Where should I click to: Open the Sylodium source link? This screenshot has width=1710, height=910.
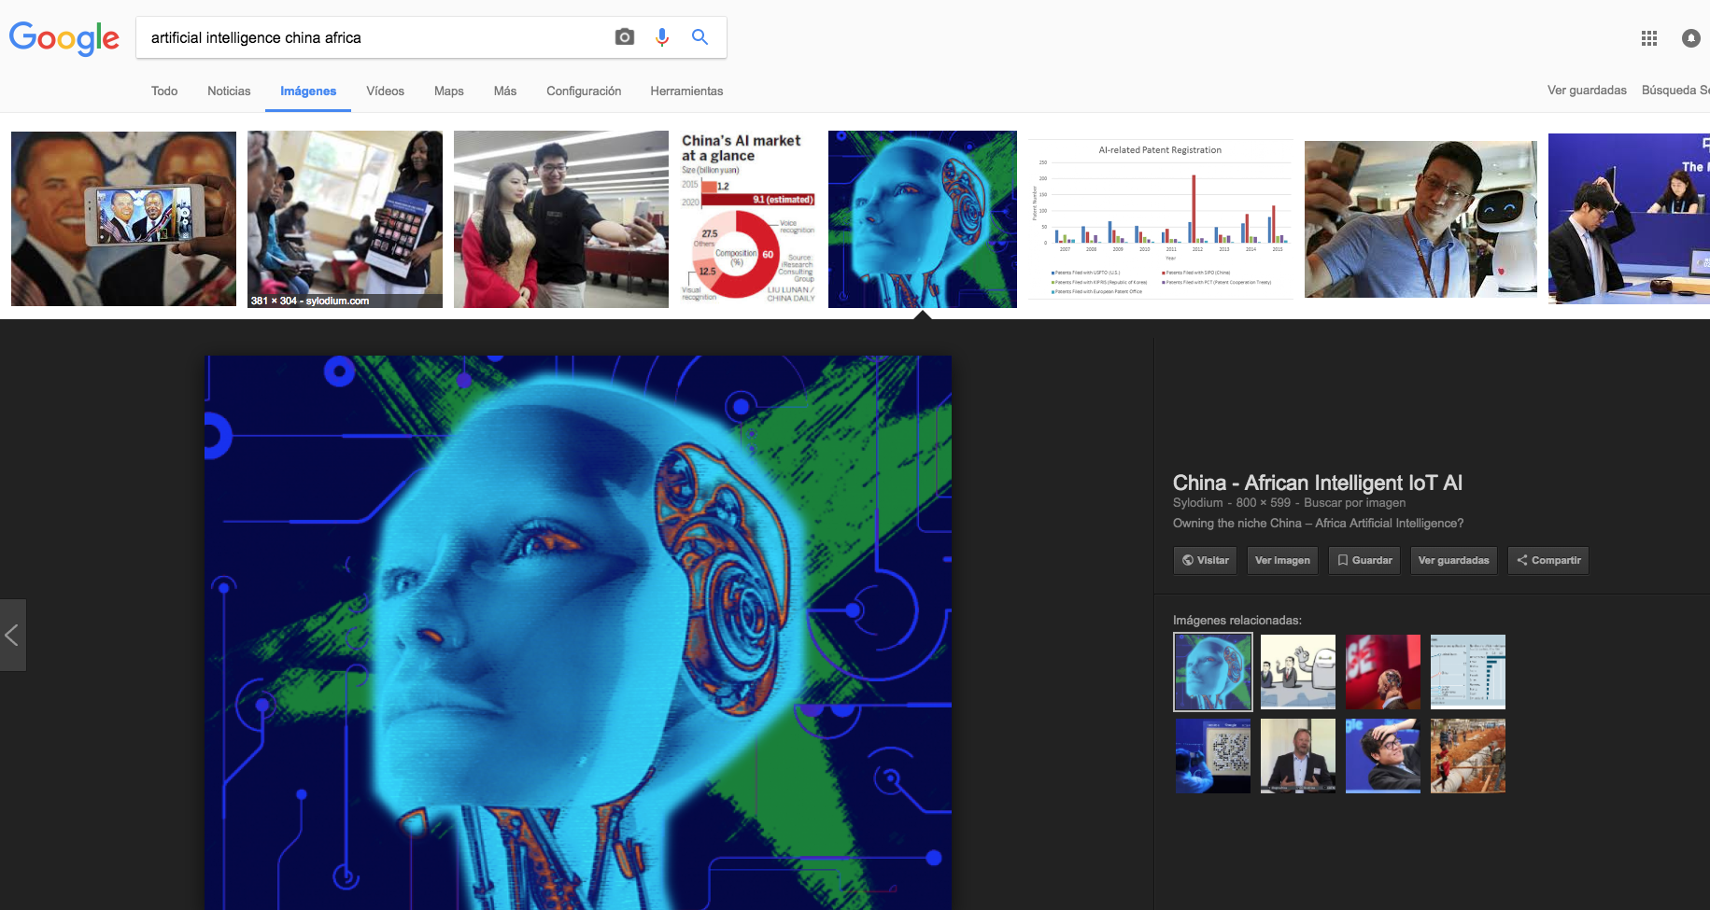1197,502
